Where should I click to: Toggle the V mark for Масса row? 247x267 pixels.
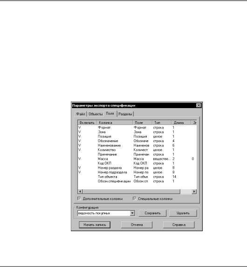[x=79, y=159]
